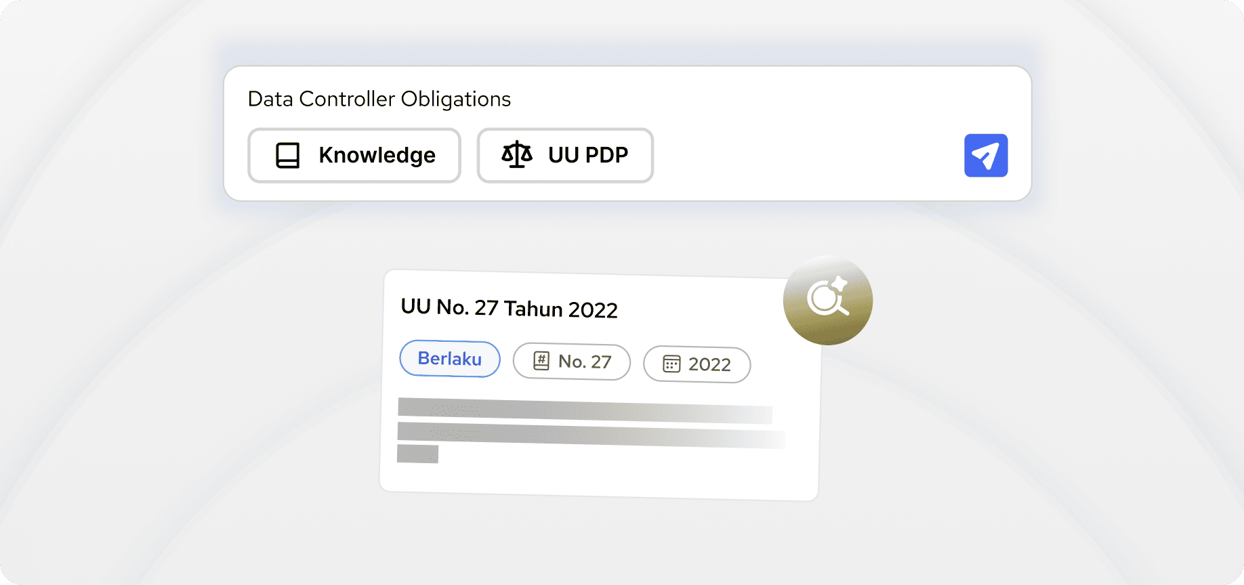This screenshot has width=1244, height=585.
Task: Focus the Data Controller Obligations query text
Action: tap(379, 99)
